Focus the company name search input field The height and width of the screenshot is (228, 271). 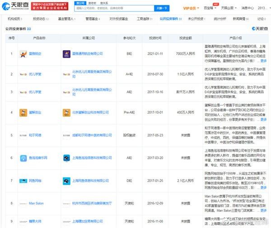[114, 8]
